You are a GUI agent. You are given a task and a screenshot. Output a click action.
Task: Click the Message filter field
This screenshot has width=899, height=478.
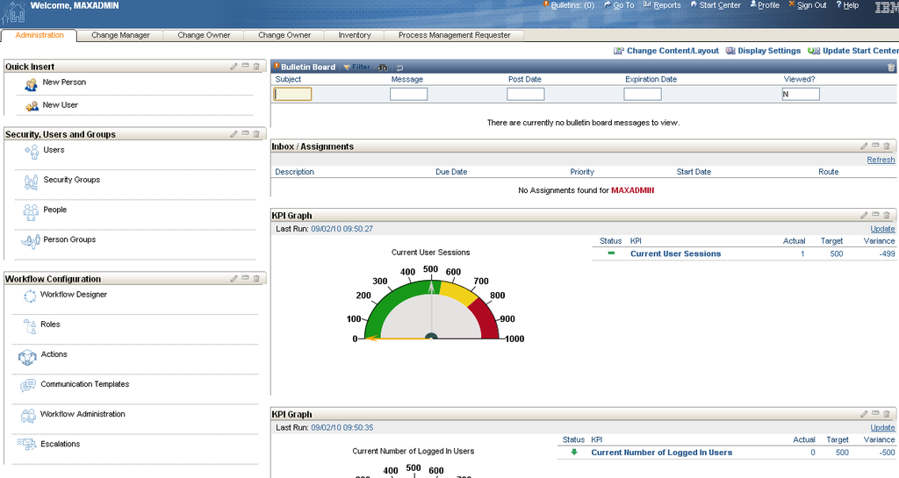[409, 94]
